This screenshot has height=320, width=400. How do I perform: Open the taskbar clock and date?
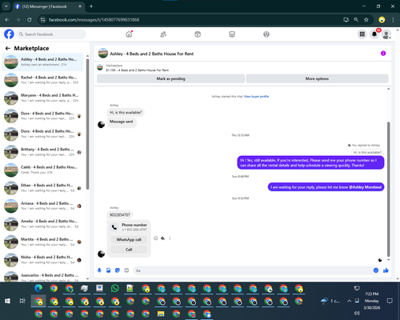pos(372,301)
